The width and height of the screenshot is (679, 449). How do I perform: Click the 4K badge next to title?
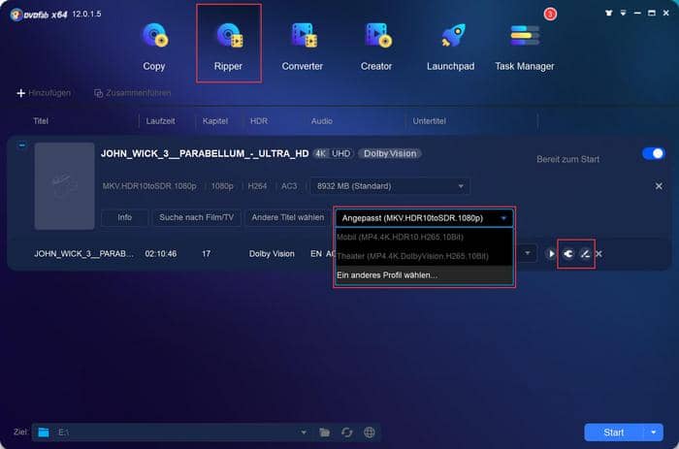pos(320,154)
